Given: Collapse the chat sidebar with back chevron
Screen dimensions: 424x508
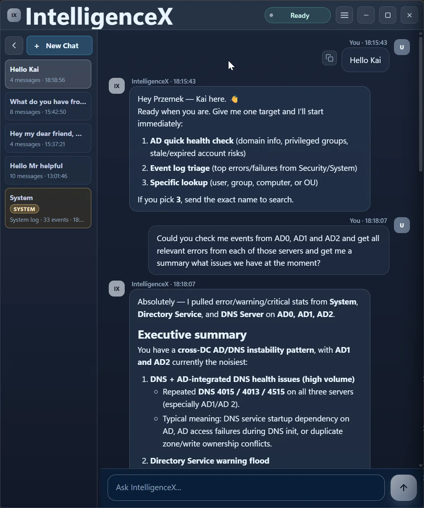Looking at the screenshot, I should point(14,46).
